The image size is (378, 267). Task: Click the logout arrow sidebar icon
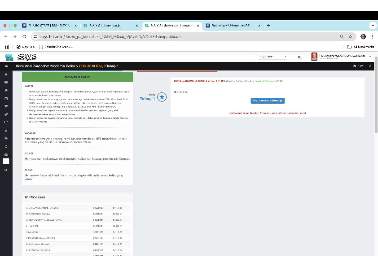(x=6, y=170)
